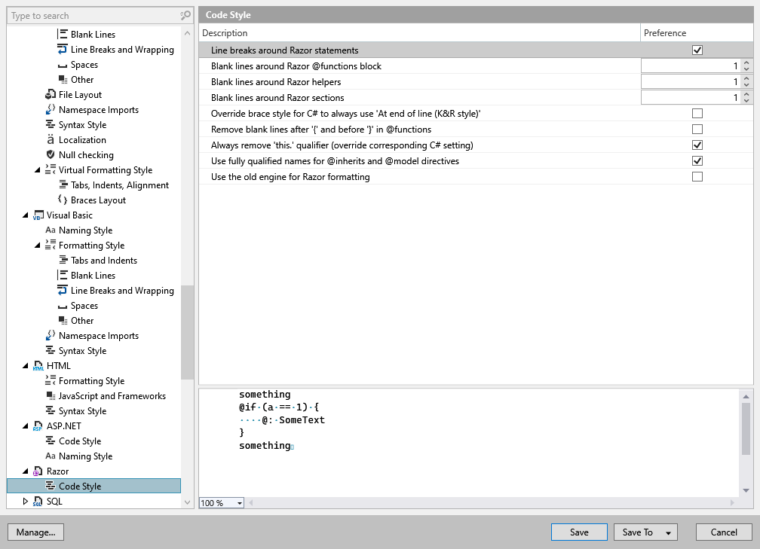Open ASP.NET Naming Style settings
760x549 pixels.
point(85,456)
